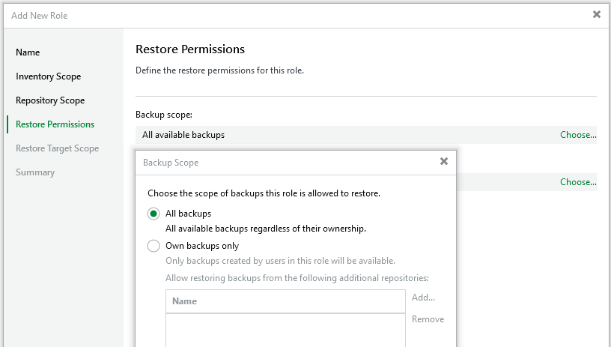
Task: Select the Restore Permissions step
Action: (x=55, y=124)
